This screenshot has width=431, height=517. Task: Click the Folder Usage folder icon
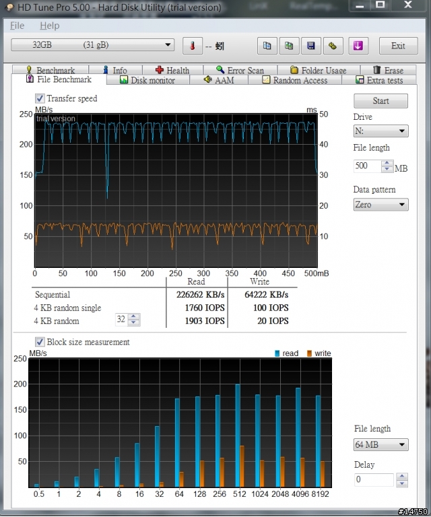[294, 70]
